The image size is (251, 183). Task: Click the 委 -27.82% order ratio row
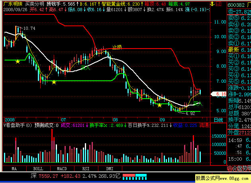pos(239,12)
